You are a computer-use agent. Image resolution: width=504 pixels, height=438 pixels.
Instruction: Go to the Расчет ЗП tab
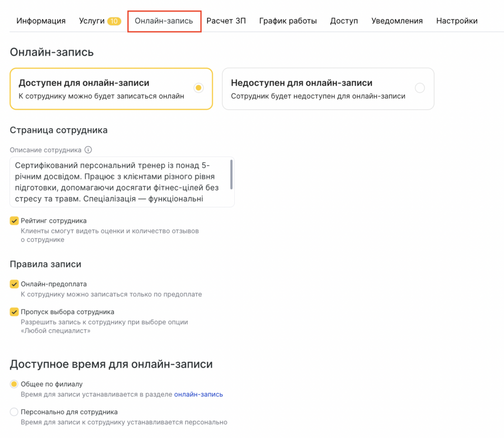226,21
